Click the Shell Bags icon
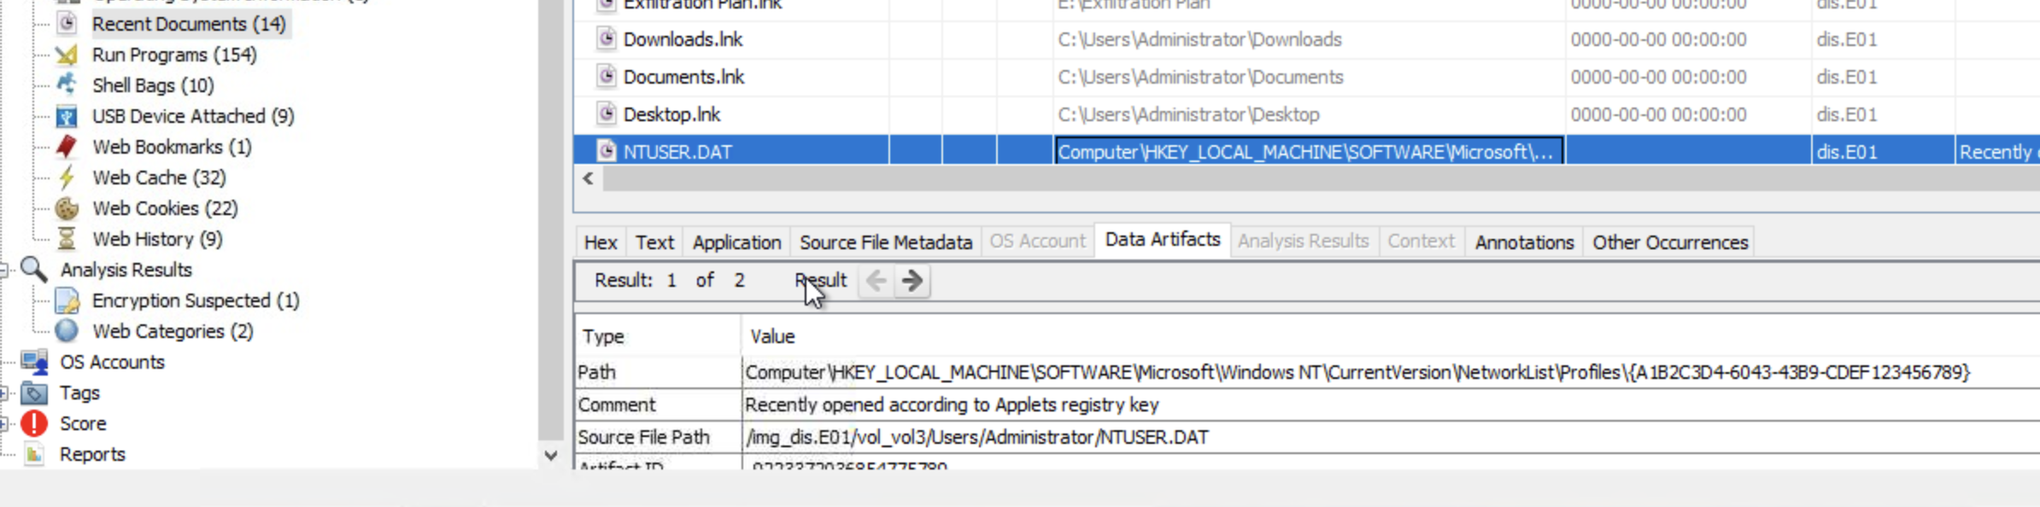This screenshot has width=2040, height=507. [67, 84]
